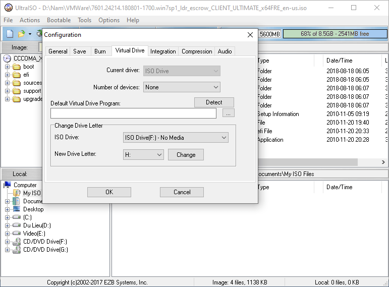The width and height of the screenshot is (389, 287).
Task: Open the Tools menu
Action: (x=85, y=20)
